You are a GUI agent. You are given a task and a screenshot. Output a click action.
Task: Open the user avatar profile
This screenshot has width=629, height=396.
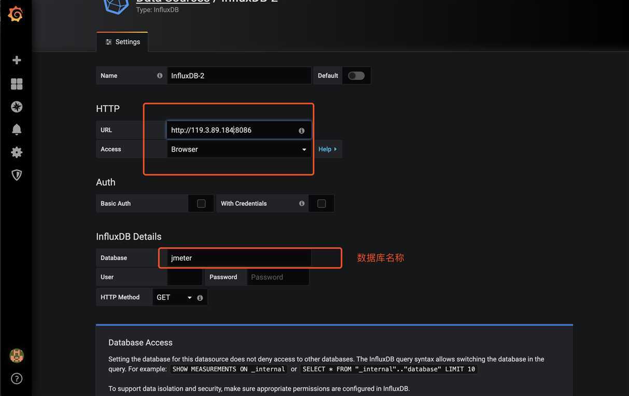(x=17, y=356)
